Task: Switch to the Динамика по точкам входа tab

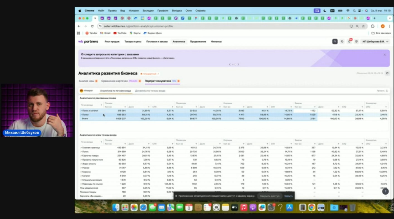Action: click(x=150, y=91)
